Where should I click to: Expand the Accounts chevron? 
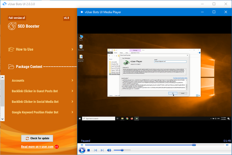[x=72, y=80]
